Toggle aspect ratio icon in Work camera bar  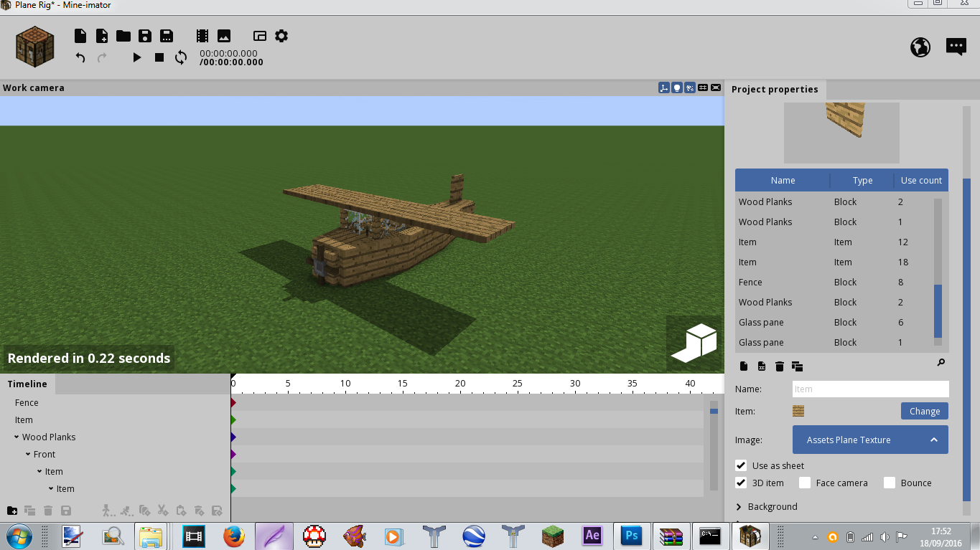tap(716, 87)
